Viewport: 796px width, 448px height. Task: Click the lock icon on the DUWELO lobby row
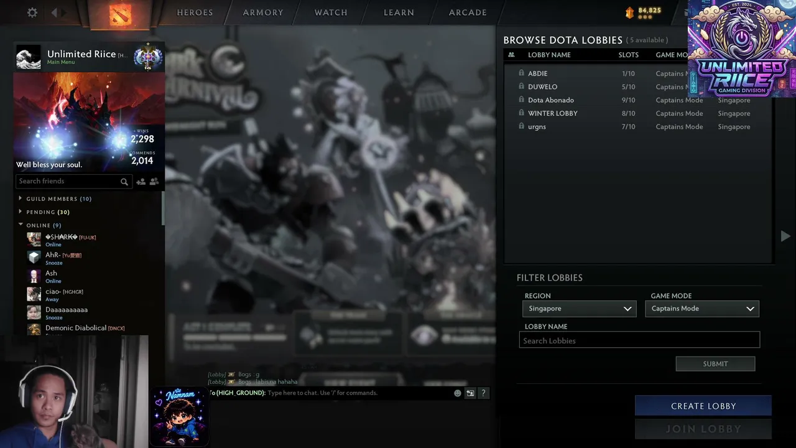pos(521,86)
